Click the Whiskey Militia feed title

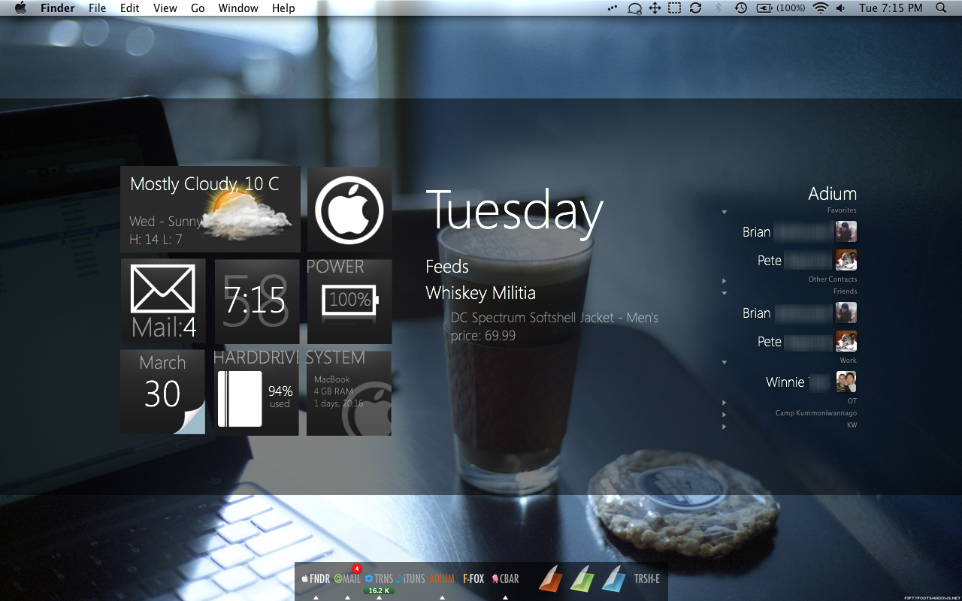point(481,293)
